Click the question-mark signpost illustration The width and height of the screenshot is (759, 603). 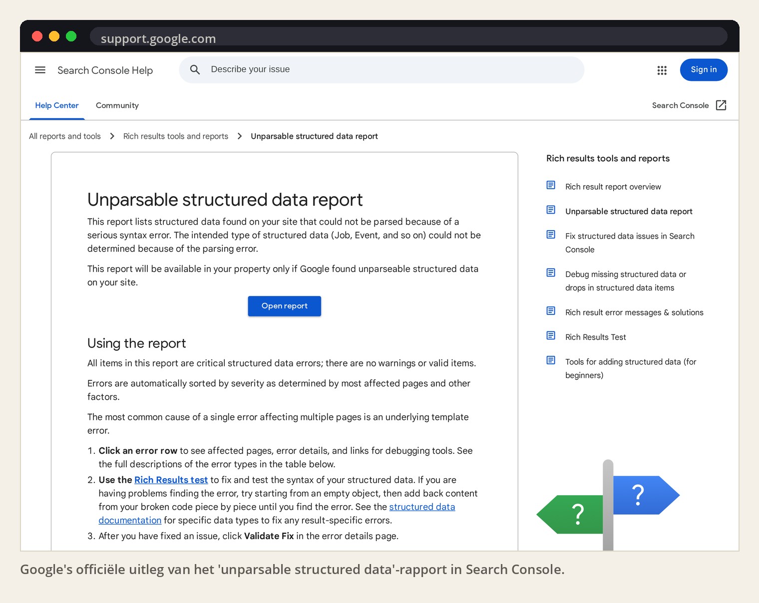click(608, 505)
